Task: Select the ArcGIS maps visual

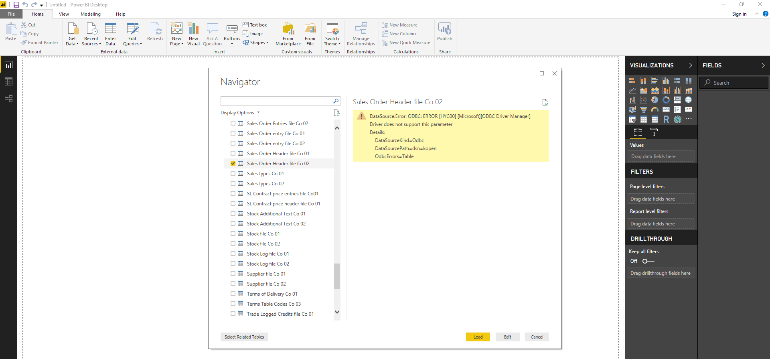Action: (x=677, y=119)
